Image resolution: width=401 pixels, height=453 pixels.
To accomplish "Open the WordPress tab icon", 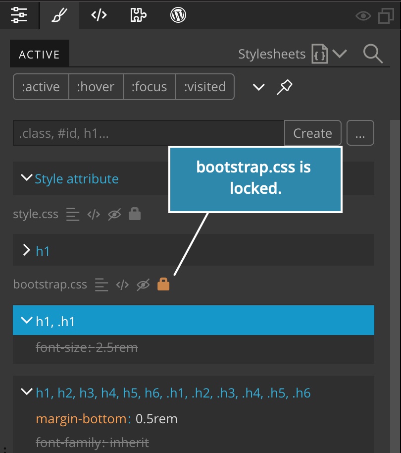I will pyautogui.click(x=178, y=15).
